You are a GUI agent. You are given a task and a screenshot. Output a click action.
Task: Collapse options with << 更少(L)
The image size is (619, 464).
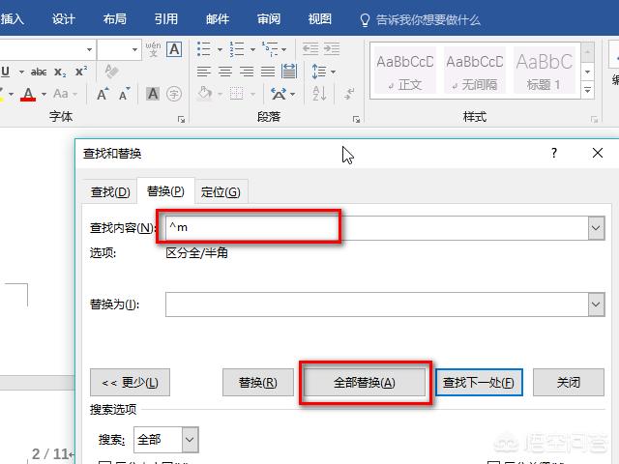130,383
